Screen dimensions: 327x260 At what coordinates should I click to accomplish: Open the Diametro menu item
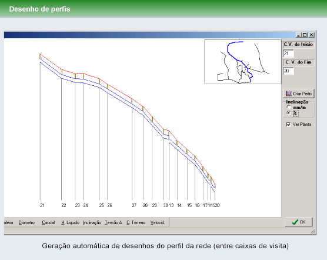point(26,223)
